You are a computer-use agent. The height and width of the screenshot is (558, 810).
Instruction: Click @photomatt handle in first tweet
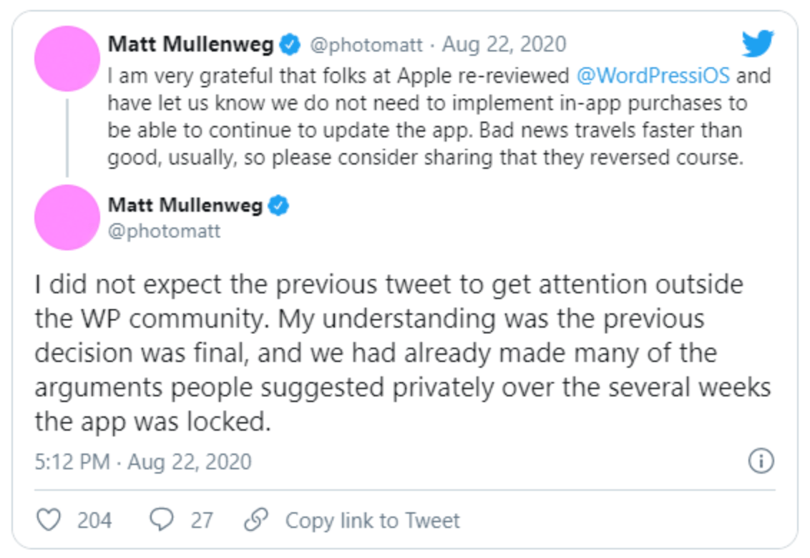click(x=366, y=46)
